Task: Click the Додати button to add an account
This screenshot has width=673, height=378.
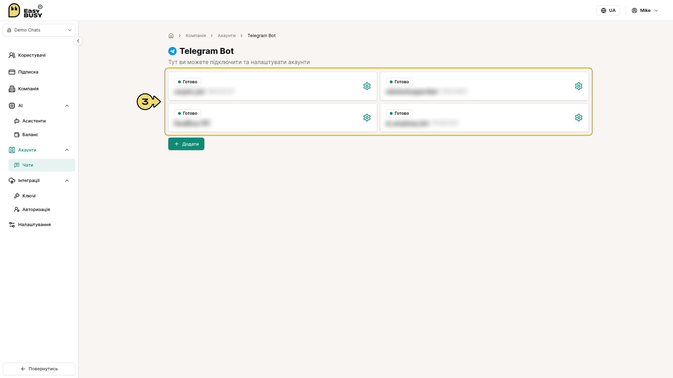Action: pyautogui.click(x=186, y=144)
